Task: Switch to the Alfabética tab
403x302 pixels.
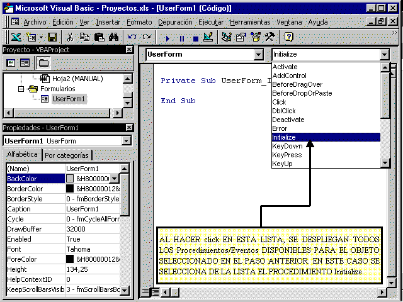Action: point(22,154)
